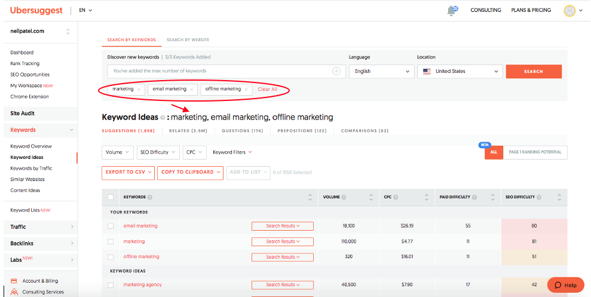Expand the SEO Difficulty filter dropdown

point(158,152)
